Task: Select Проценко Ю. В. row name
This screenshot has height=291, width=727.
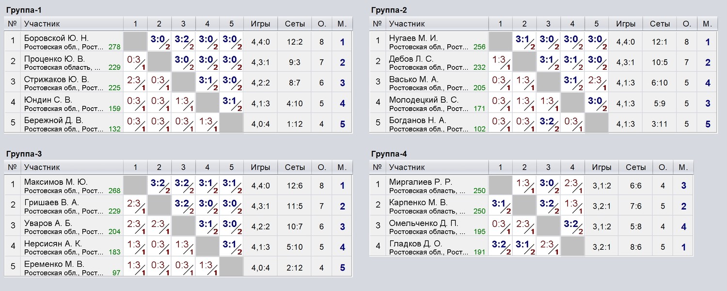Action: (54, 59)
